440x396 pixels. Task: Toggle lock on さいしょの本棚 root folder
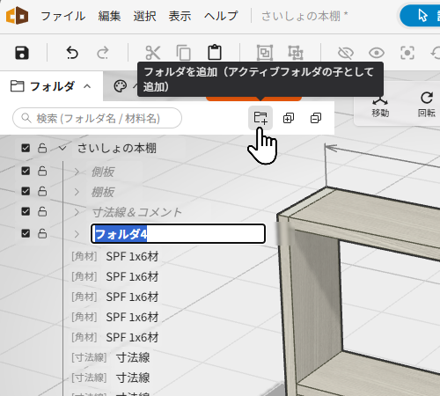(x=42, y=148)
